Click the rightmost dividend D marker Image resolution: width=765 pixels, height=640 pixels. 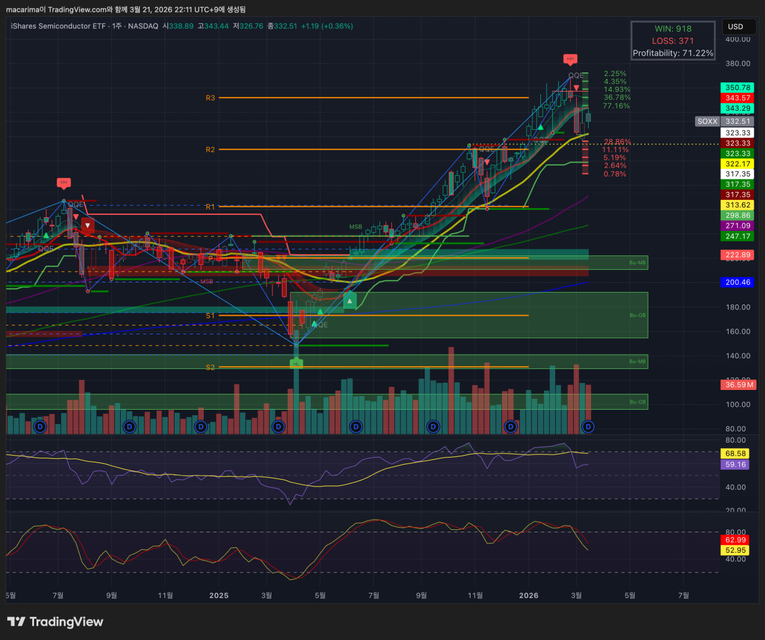[588, 426]
